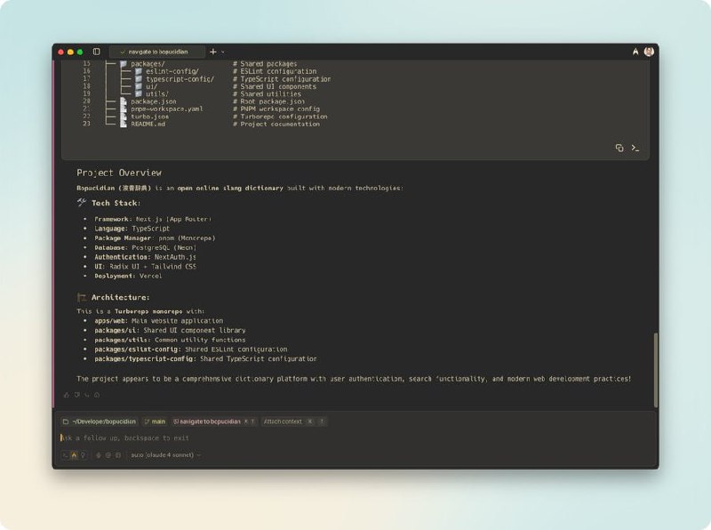Click the README.md file icon
This screenshot has height=530, width=711.
click(x=124, y=124)
